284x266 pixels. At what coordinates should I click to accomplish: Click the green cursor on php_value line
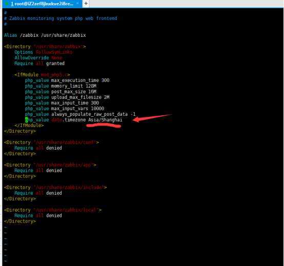26,120
